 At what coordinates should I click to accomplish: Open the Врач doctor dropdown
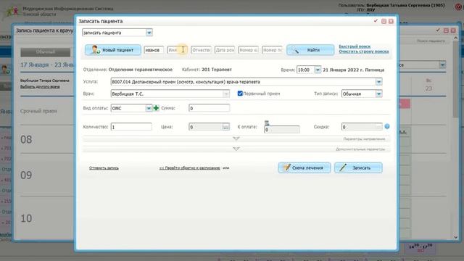point(226,94)
